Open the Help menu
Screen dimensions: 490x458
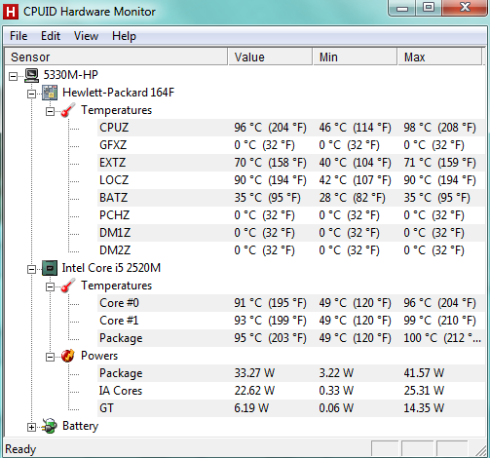[124, 36]
